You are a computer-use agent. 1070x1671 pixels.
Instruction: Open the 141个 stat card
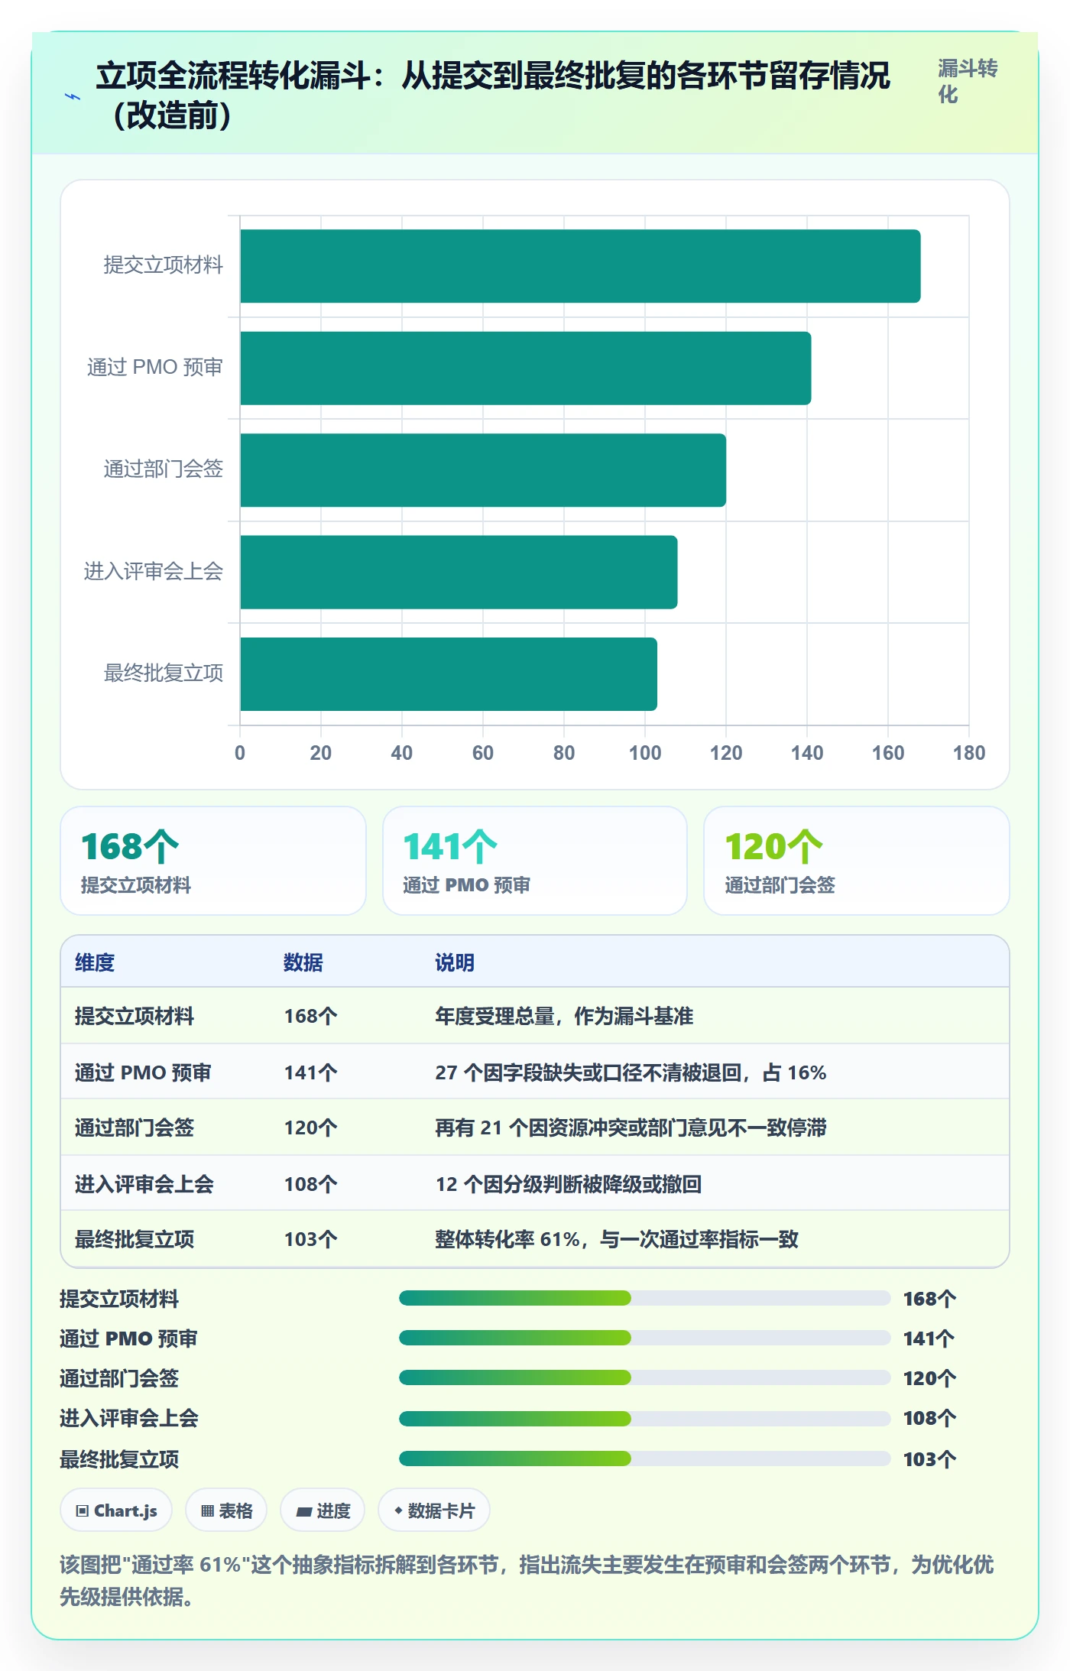(x=535, y=861)
